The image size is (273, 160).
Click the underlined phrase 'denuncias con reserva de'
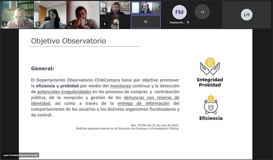152,98
